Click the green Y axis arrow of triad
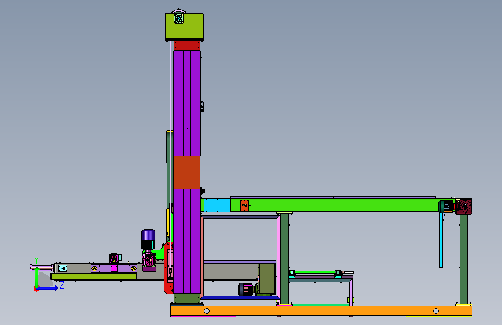 (x=37, y=277)
